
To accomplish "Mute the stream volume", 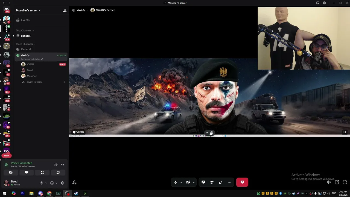I will tap(329, 182).
